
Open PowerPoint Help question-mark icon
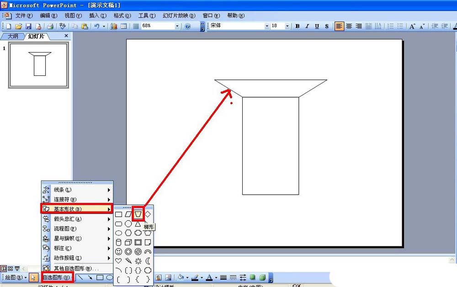188,26
